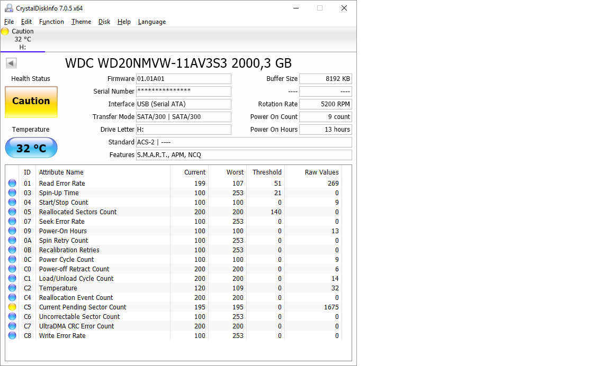Click the Features field S.M.A.R.T., APM, NCQ

[244, 155]
